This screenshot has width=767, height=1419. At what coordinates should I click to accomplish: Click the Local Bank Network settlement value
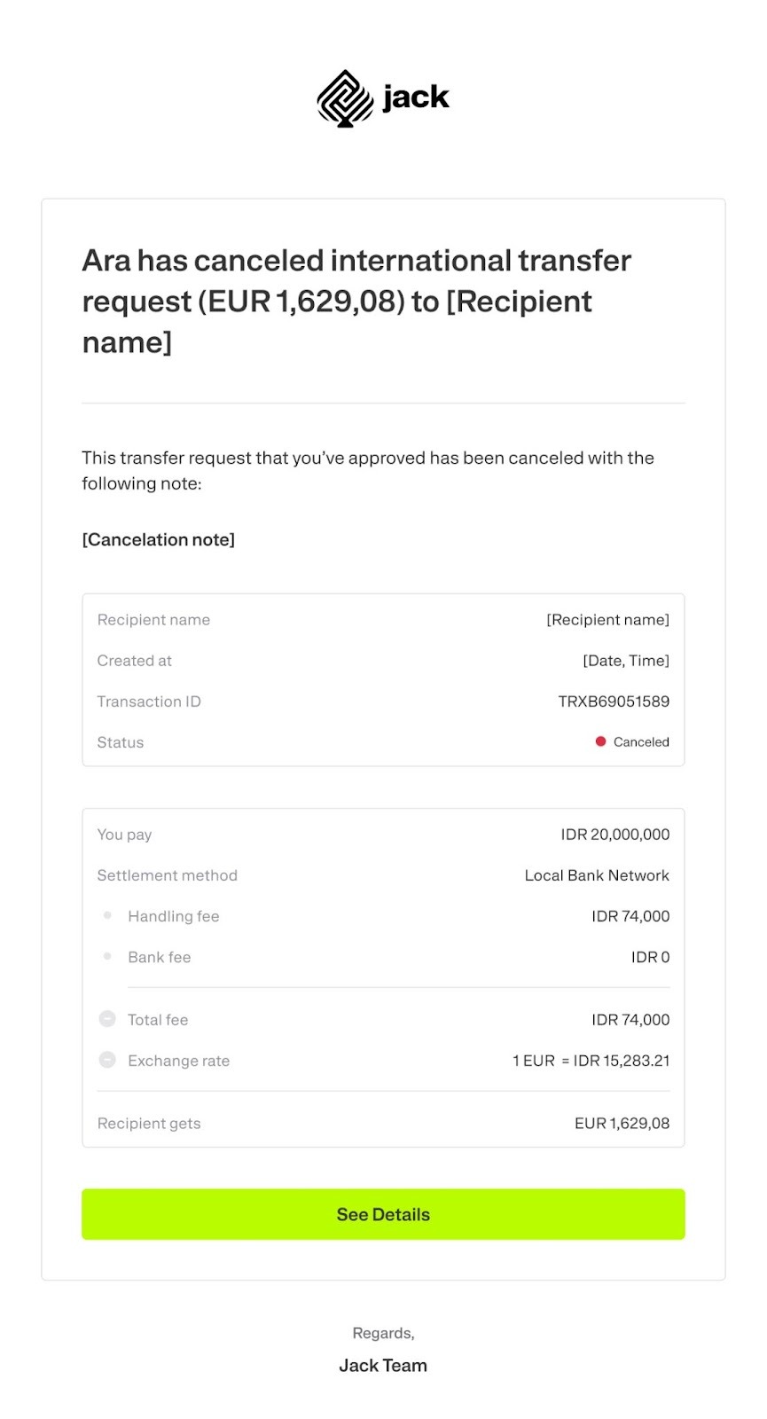[x=597, y=875]
